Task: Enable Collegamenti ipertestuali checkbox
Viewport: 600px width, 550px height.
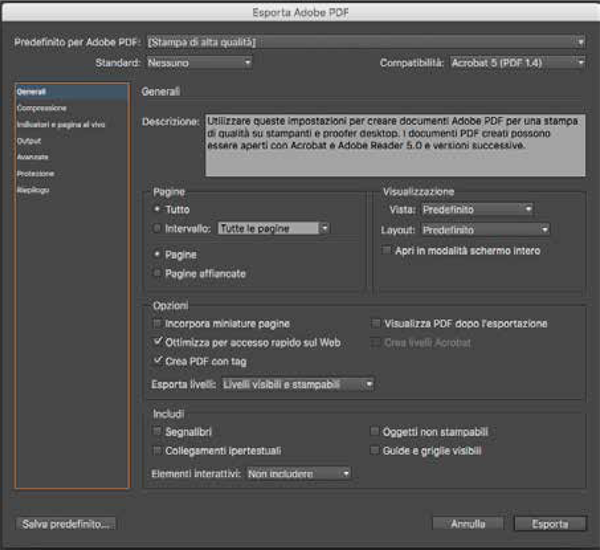Action: (157, 450)
